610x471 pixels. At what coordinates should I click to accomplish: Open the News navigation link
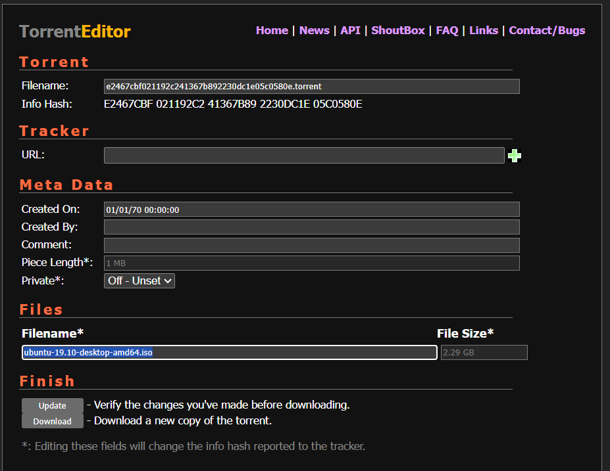point(314,30)
